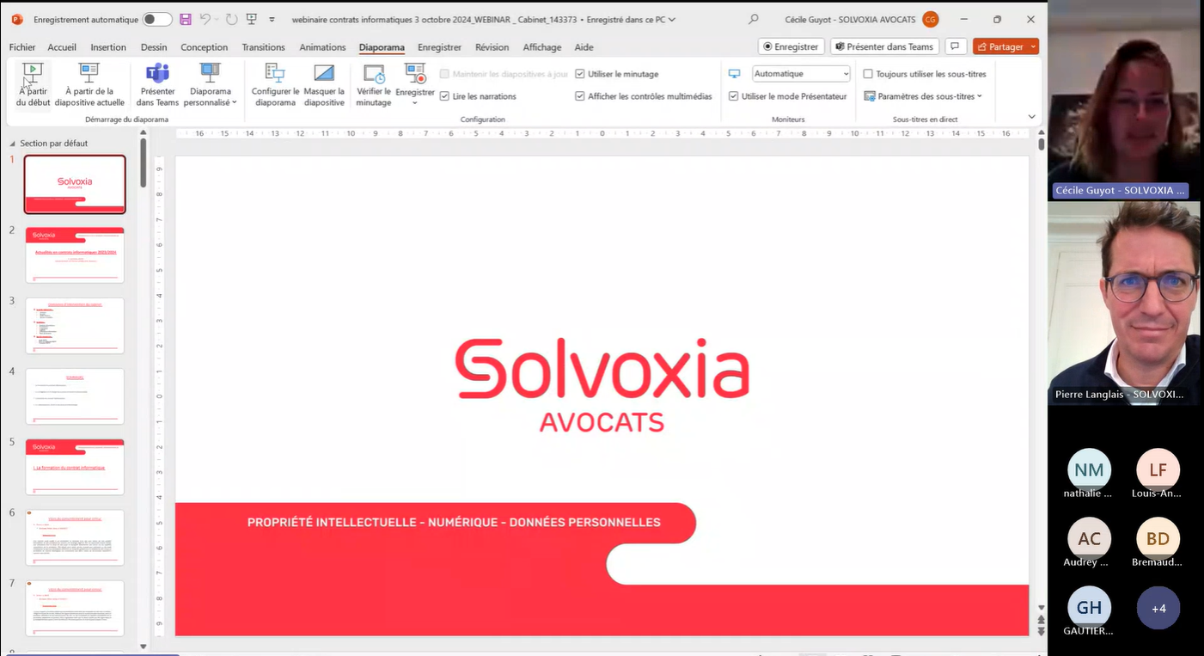The height and width of the screenshot is (656, 1204).
Task: Click Masquer la diapositive icon
Action: point(324,85)
